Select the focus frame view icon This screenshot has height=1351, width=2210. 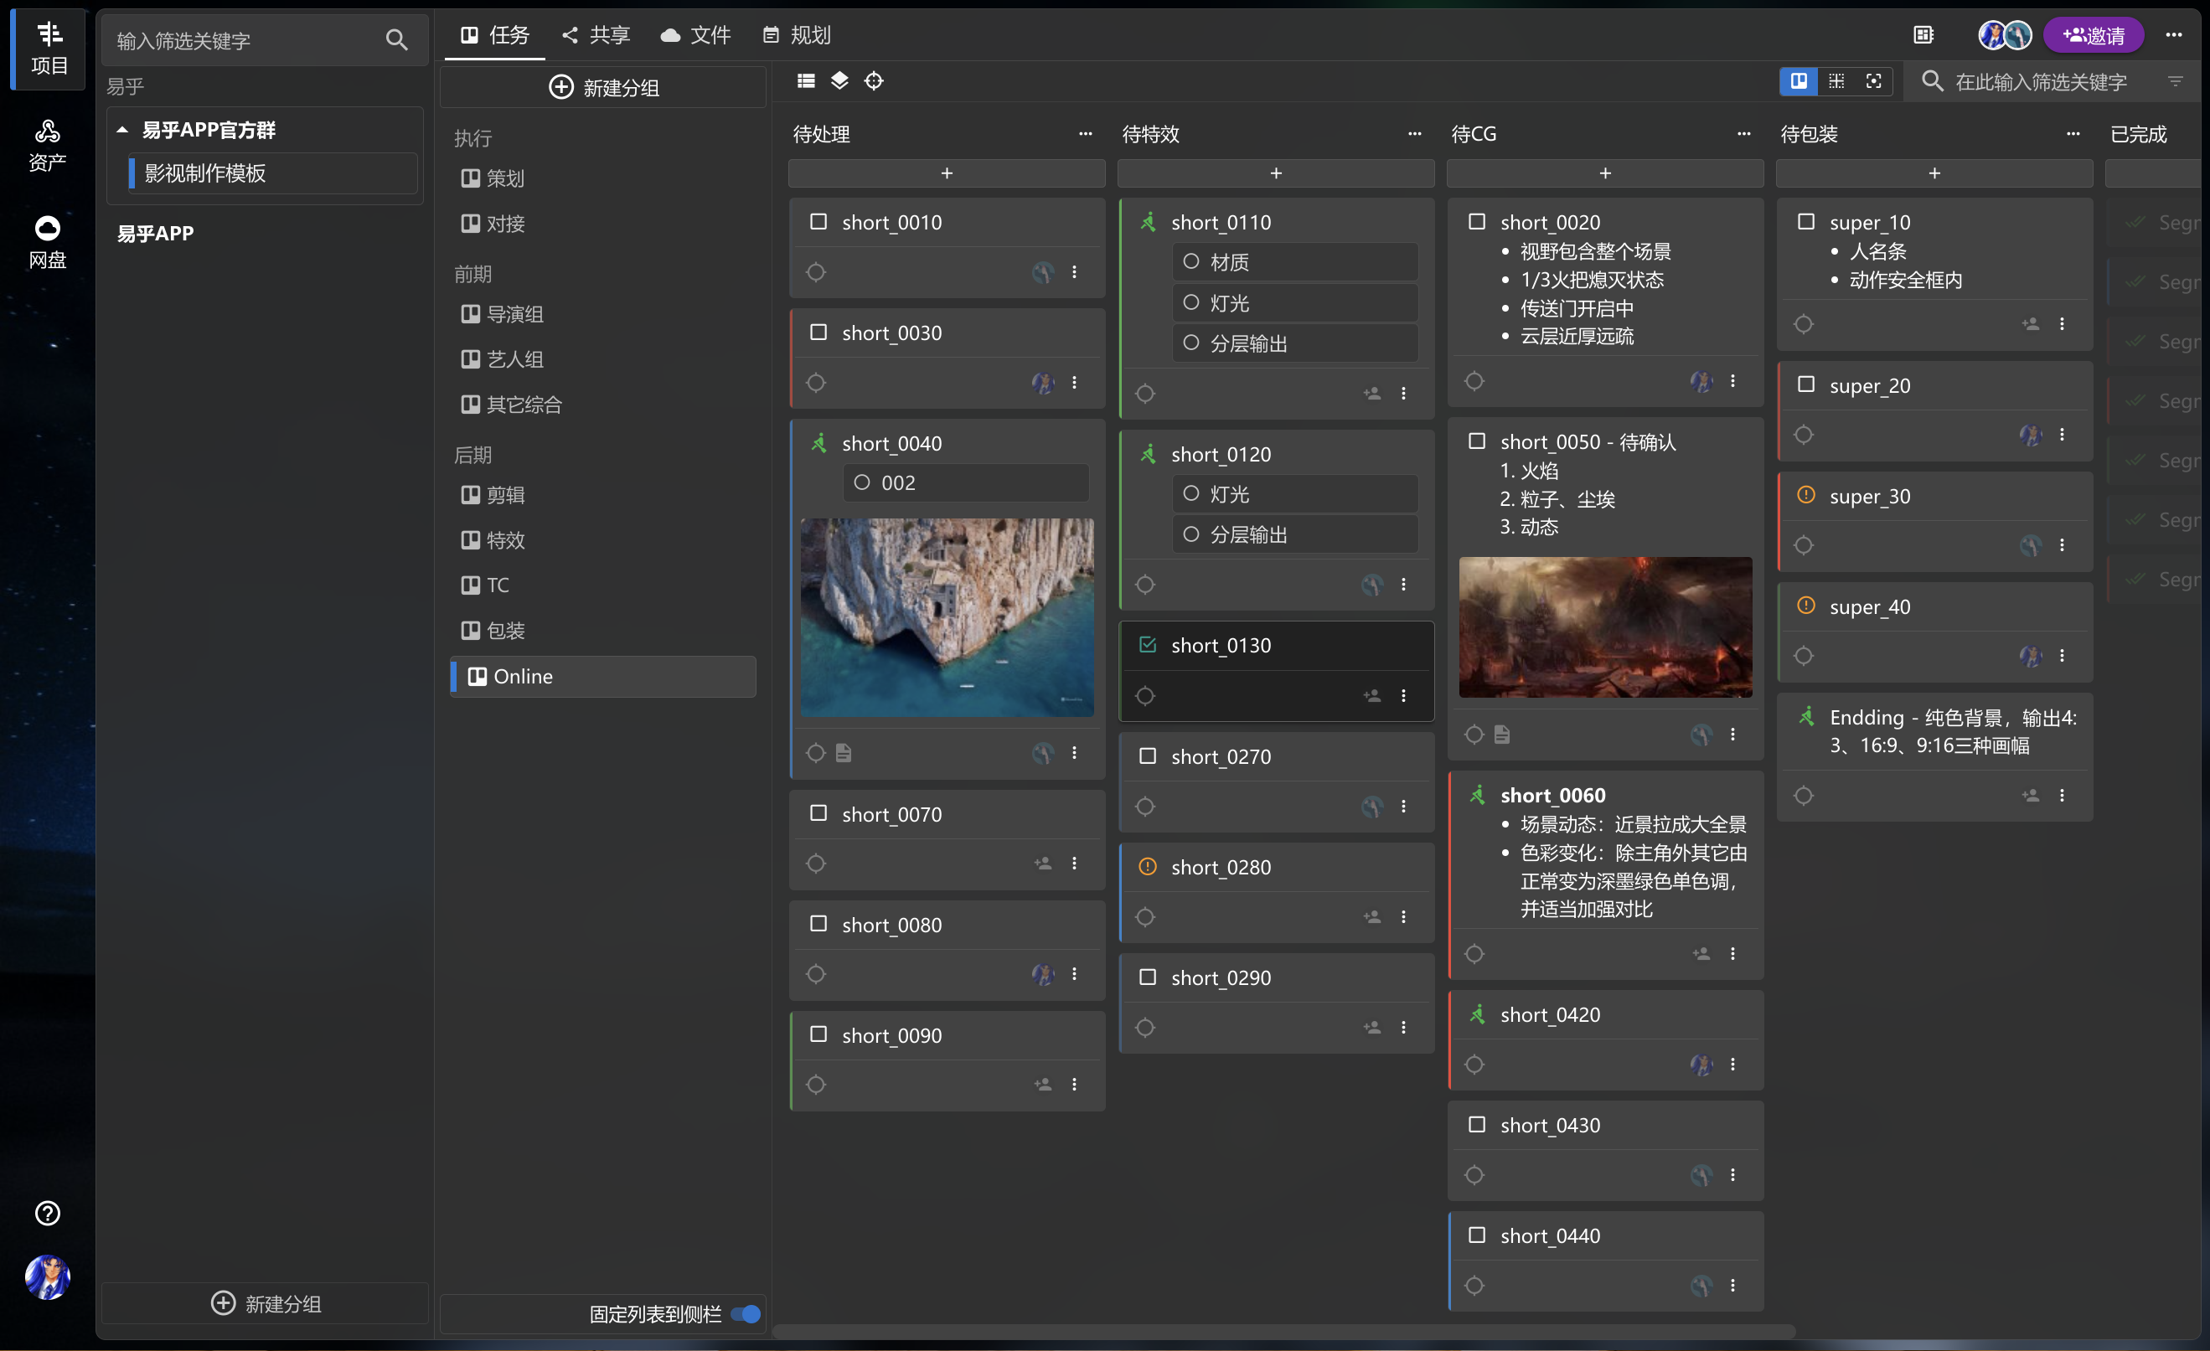pyautogui.click(x=1874, y=81)
